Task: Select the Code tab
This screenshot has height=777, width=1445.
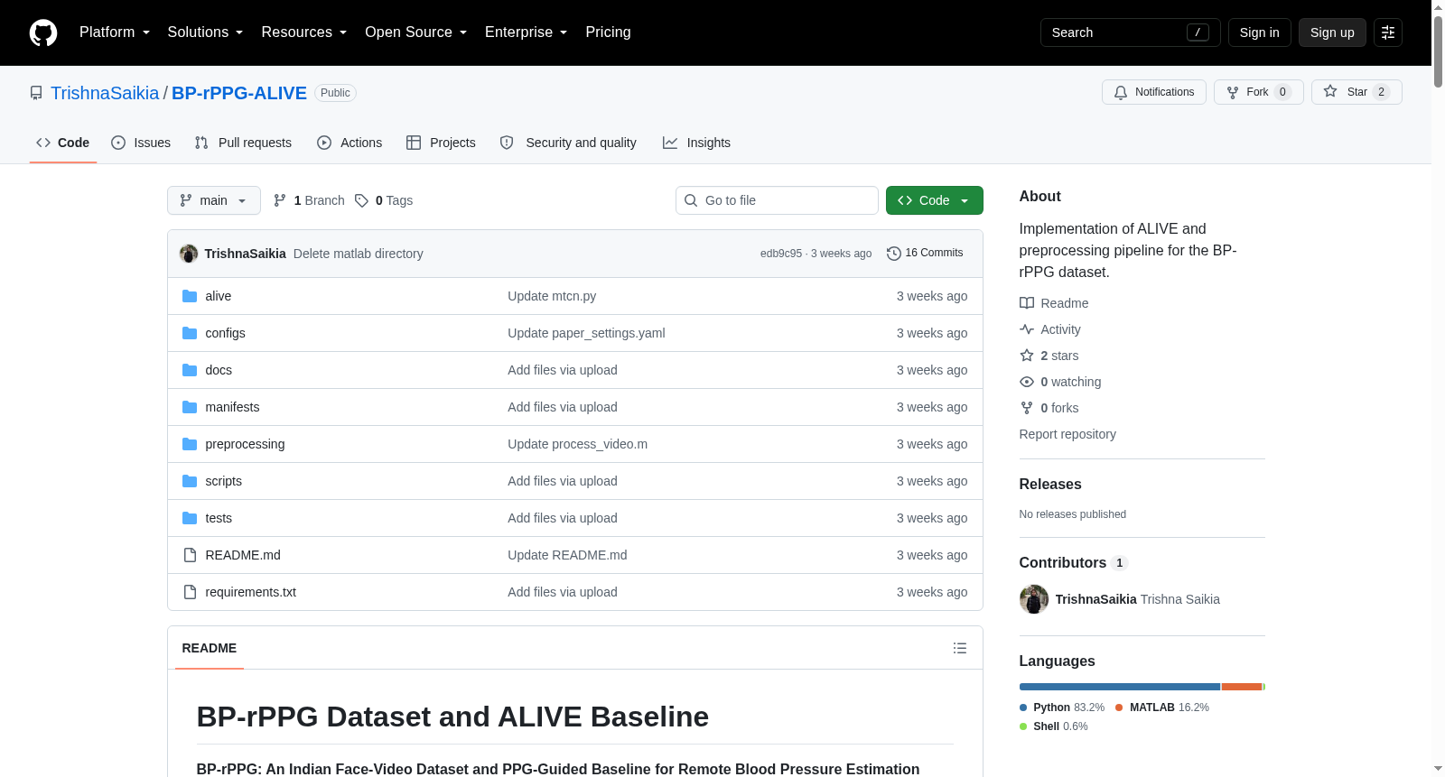Action: pos(63,143)
